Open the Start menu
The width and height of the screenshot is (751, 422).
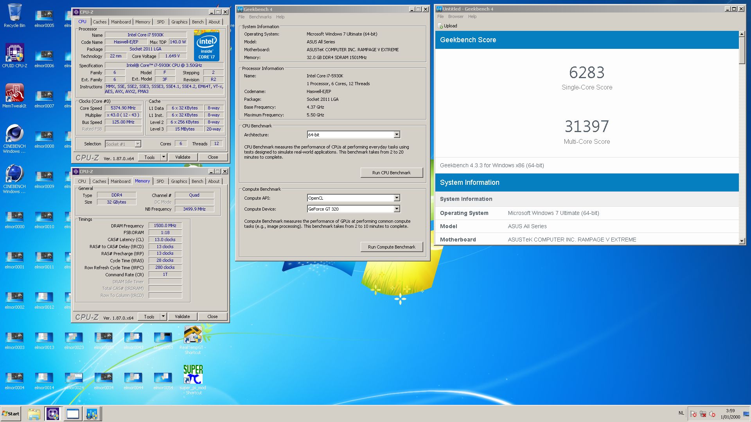[11, 414]
